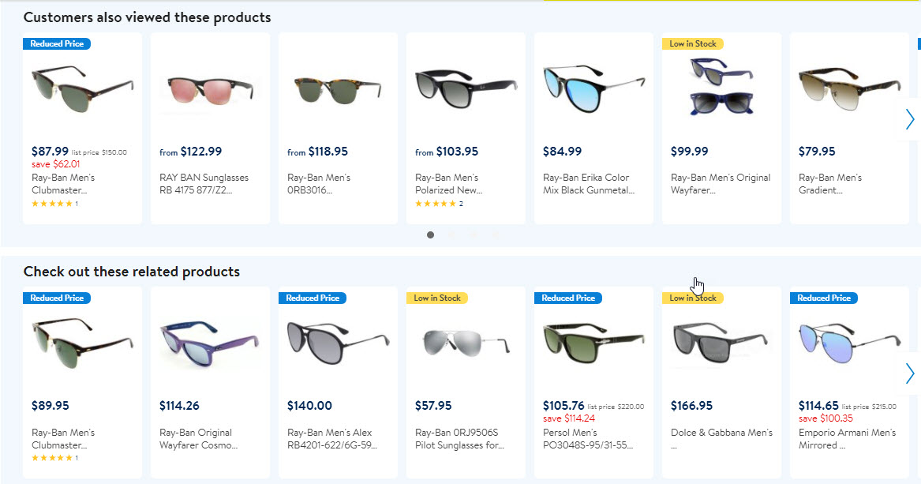
Task: Click next arrow in Customers also viewed carousel
Action: (x=909, y=119)
